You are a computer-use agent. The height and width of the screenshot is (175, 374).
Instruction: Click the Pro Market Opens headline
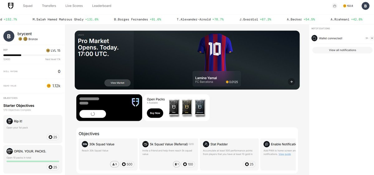coord(98,47)
